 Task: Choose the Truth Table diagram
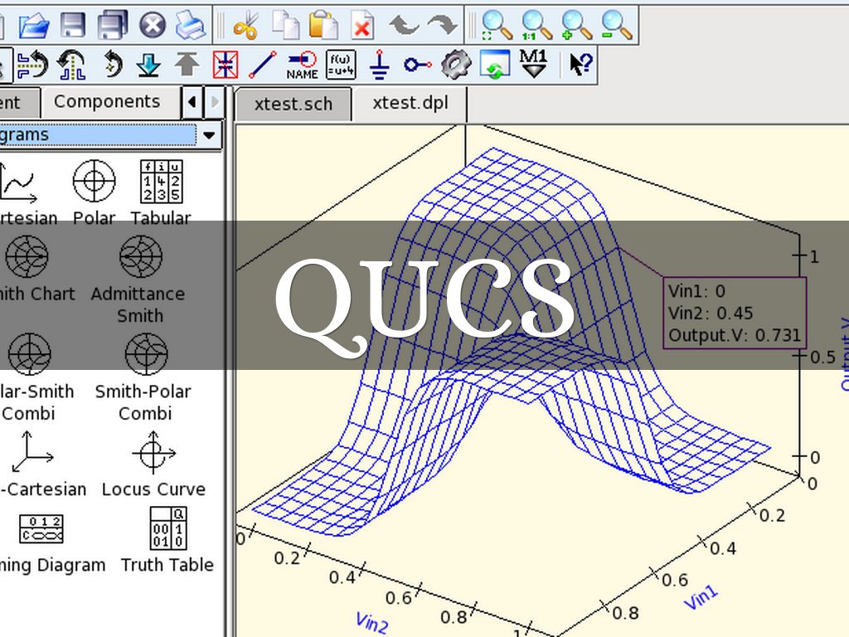(167, 540)
